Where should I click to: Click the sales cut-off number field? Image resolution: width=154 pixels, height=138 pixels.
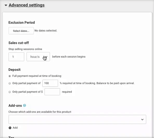[16, 57]
